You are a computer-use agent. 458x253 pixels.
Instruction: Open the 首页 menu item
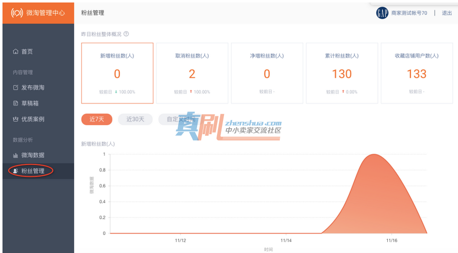click(x=27, y=52)
